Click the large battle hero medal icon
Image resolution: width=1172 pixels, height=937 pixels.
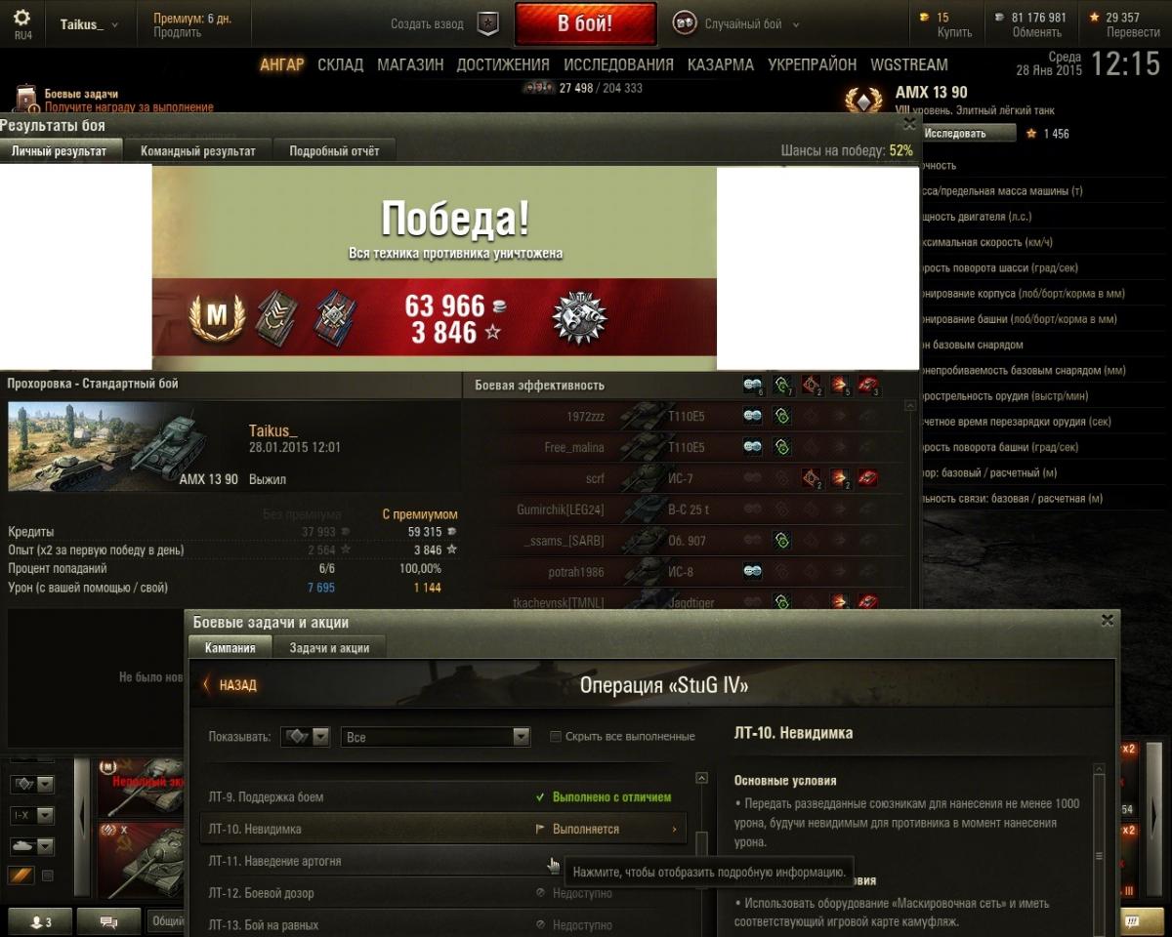pyautogui.click(x=579, y=318)
